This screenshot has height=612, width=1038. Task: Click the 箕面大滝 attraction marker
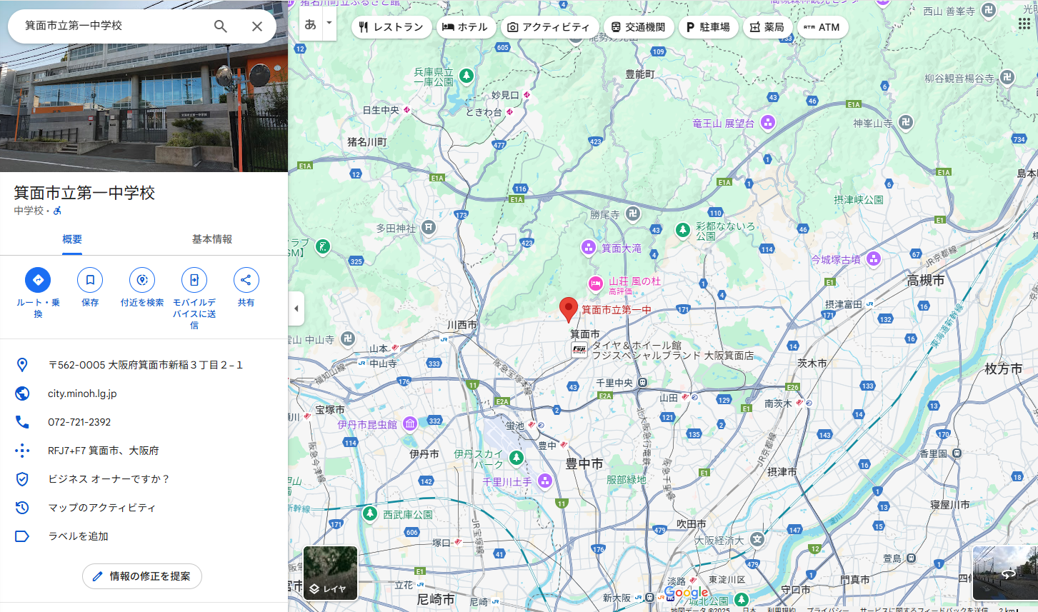coord(588,248)
